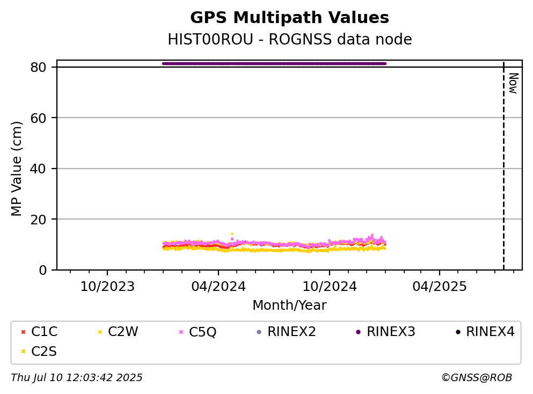Click the 0 y-axis tick label

click(x=43, y=270)
